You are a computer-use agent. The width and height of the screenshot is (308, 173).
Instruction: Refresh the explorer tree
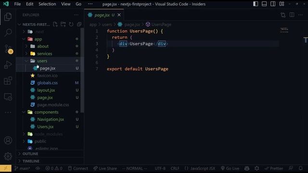(x=71, y=25)
